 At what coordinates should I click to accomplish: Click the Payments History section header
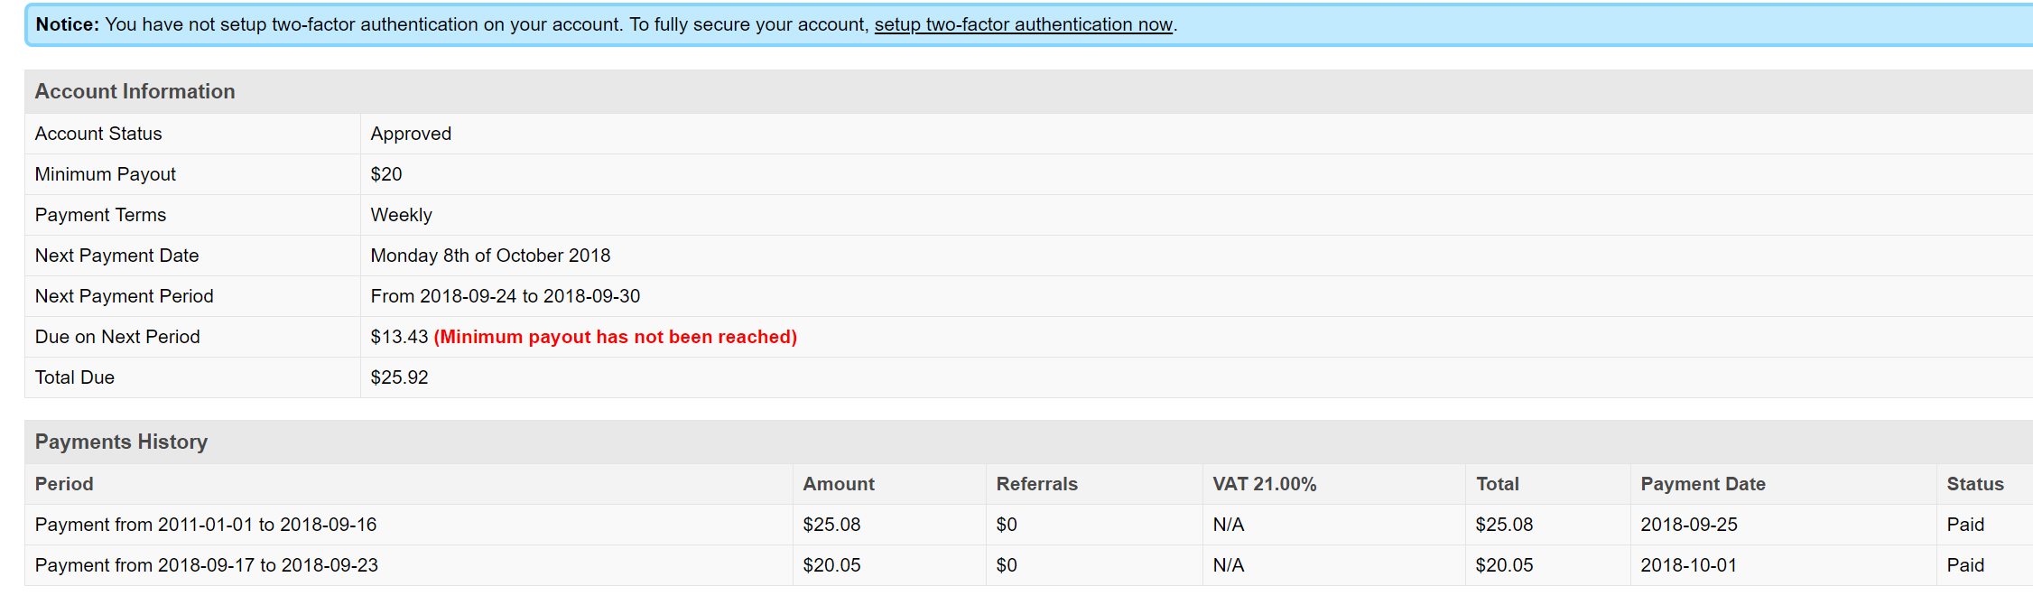(x=121, y=442)
